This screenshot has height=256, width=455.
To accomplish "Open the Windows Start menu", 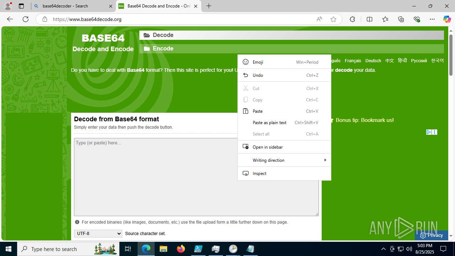I will (9, 249).
